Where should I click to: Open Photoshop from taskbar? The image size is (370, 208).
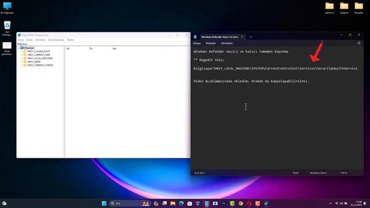[x=224, y=203]
